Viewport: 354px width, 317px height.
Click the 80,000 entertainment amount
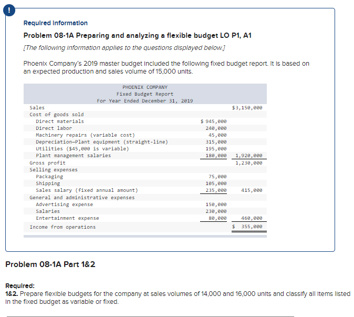coord(217,218)
